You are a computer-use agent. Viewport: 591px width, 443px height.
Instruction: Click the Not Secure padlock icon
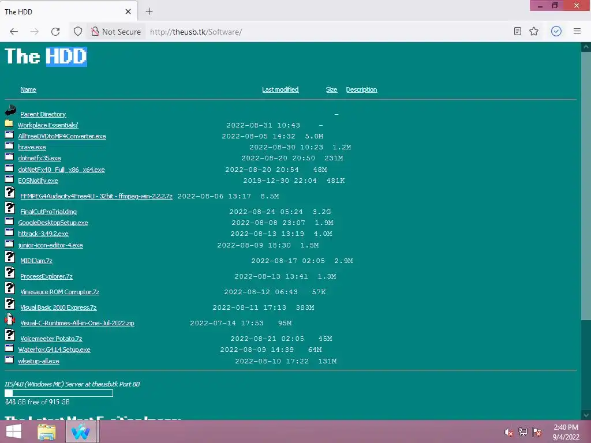click(x=95, y=32)
